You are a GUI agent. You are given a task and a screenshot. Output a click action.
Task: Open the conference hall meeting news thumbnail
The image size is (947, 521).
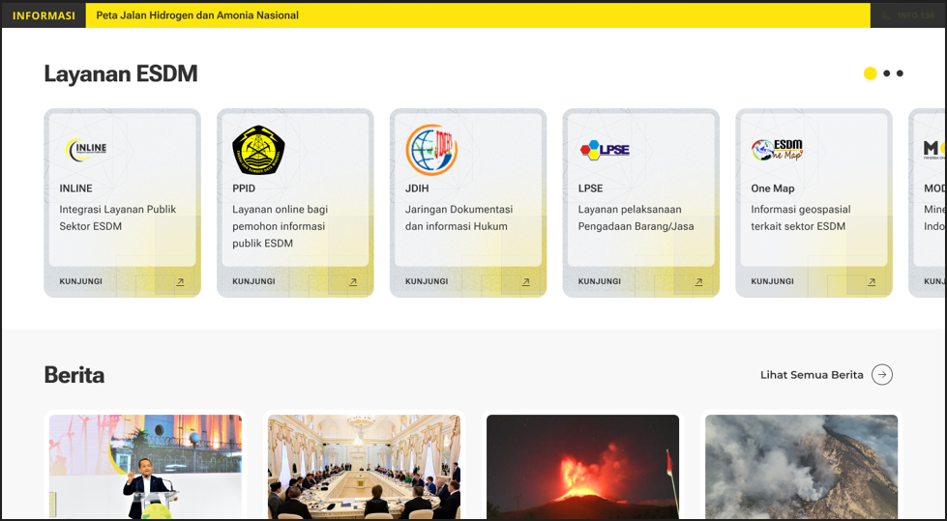pyautogui.click(x=364, y=467)
